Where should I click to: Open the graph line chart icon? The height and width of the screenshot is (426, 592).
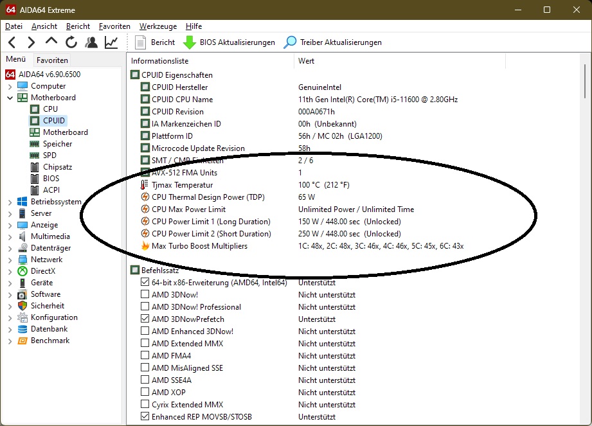[x=111, y=42]
